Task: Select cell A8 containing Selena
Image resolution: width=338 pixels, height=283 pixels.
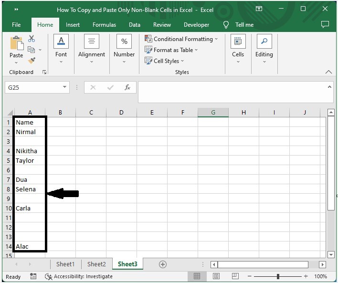Action: point(30,189)
